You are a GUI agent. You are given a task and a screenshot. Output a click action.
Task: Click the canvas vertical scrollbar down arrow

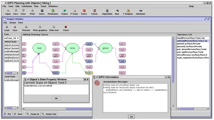173,106
